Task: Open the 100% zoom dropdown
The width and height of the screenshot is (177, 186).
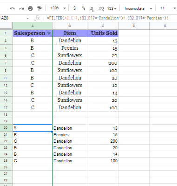Action: pyautogui.click(x=58, y=8)
